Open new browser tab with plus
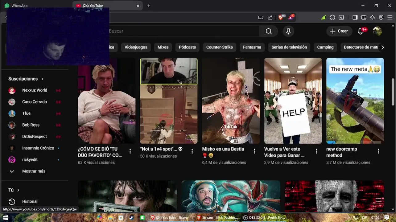The image size is (396, 222). [x=149, y=6]
